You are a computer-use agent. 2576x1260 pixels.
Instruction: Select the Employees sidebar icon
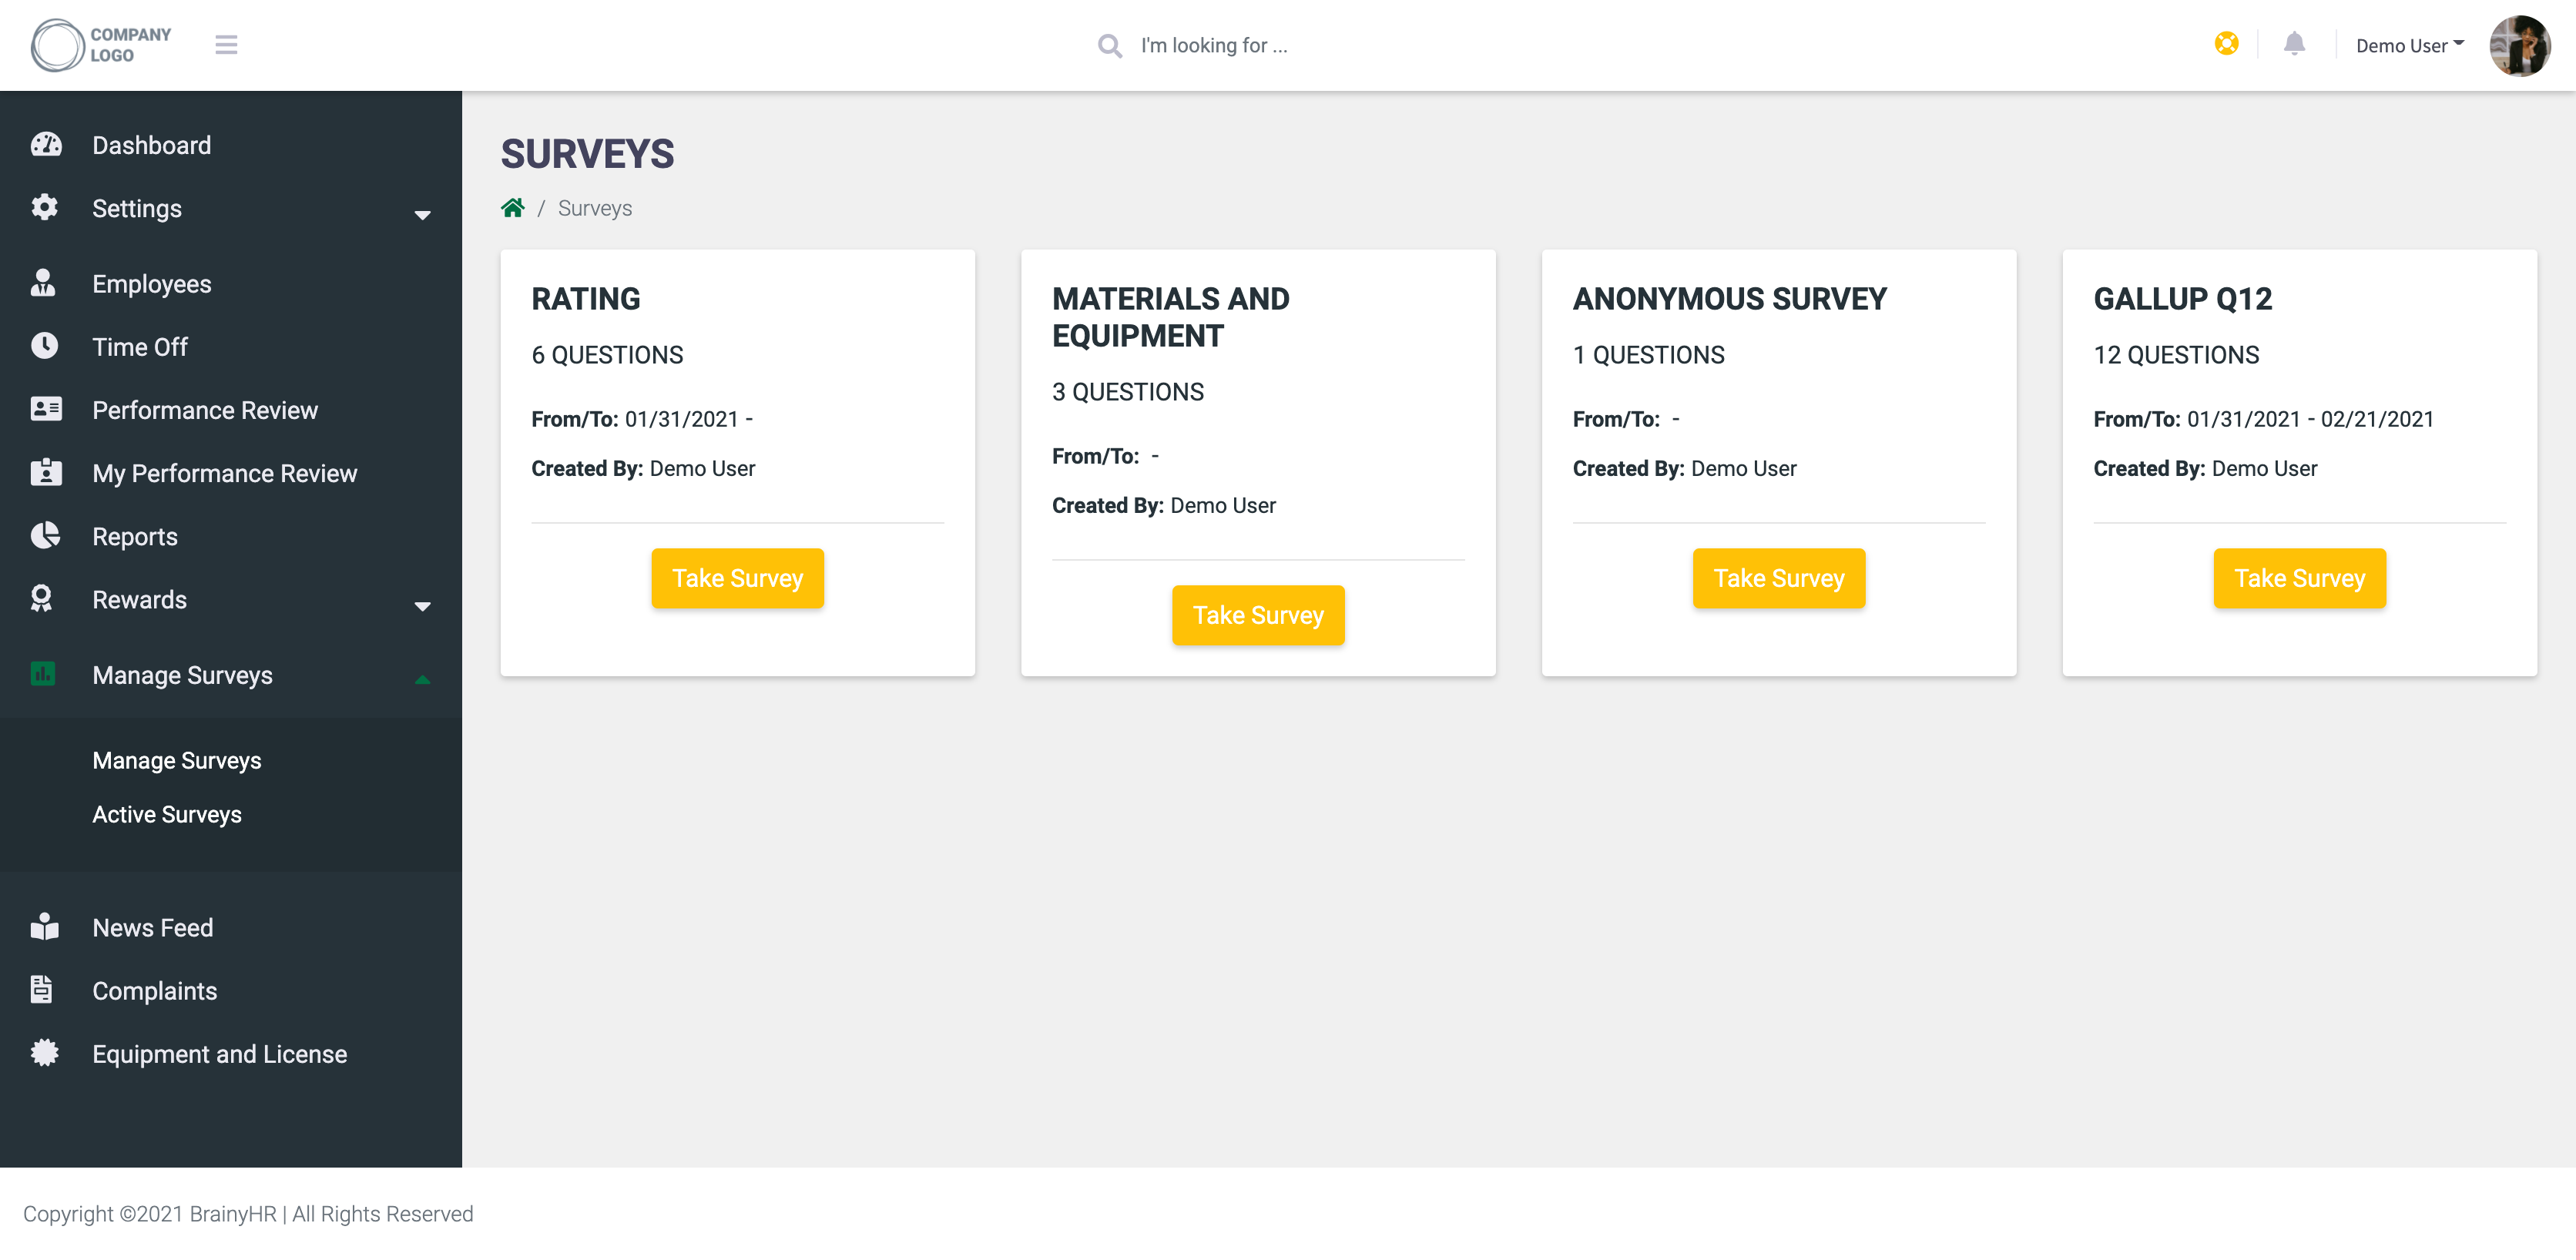click(x=45, y=283)
